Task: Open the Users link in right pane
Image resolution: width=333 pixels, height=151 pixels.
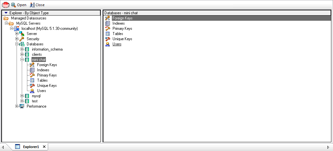Action: click(117, 44)
